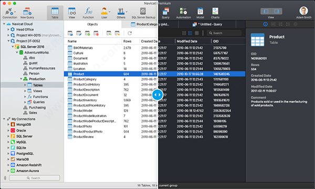315x189 pixels.
Task: Collapse the SQL Server 2016 arrow
Action: point(13,47)
